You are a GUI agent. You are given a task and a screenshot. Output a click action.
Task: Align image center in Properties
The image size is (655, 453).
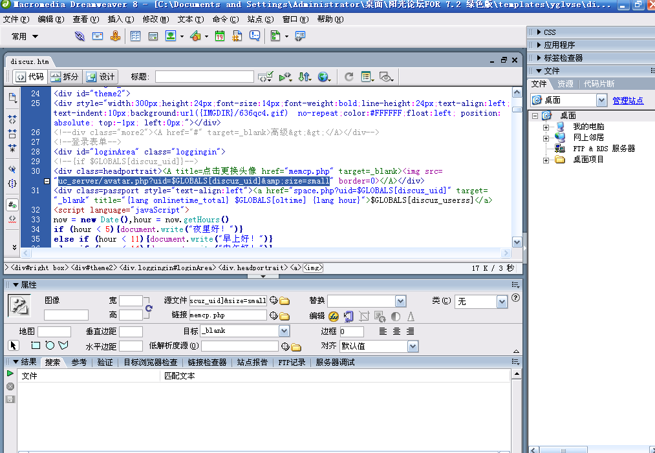tap(396, 332)
